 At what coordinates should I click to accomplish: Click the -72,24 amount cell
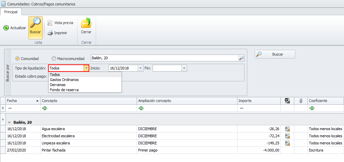259,136
